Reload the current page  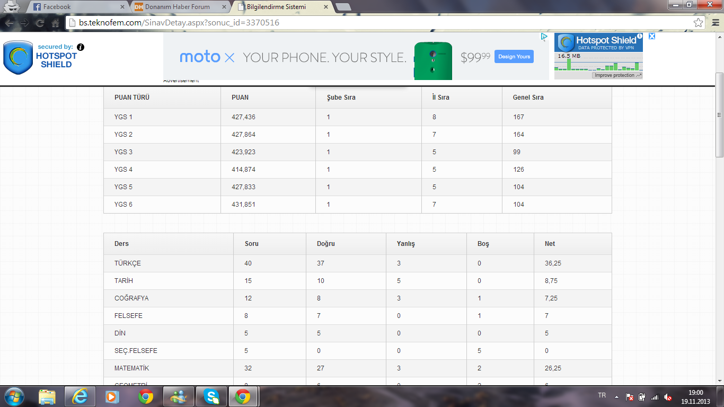point(40,23)
